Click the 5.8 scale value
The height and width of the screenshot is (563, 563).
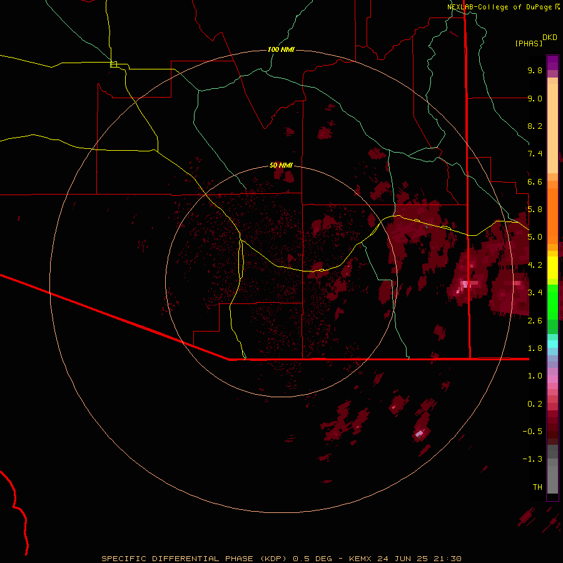click(535, 210)
